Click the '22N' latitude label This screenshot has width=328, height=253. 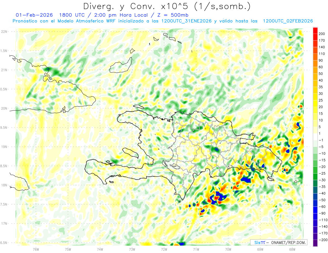[x=4, y=32]
